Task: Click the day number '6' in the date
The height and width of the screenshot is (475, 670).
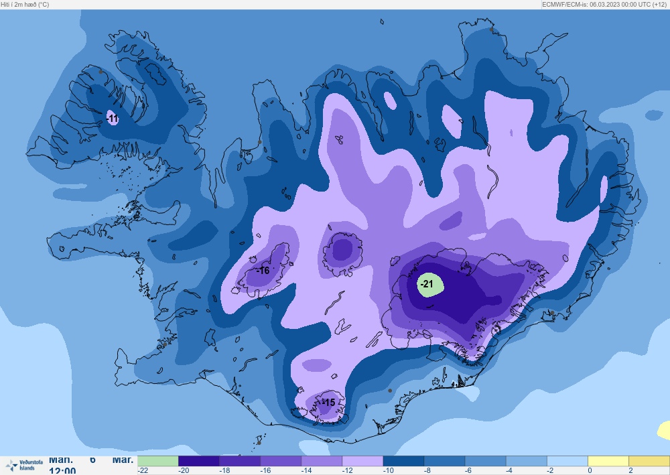Action: click(92, 460)
